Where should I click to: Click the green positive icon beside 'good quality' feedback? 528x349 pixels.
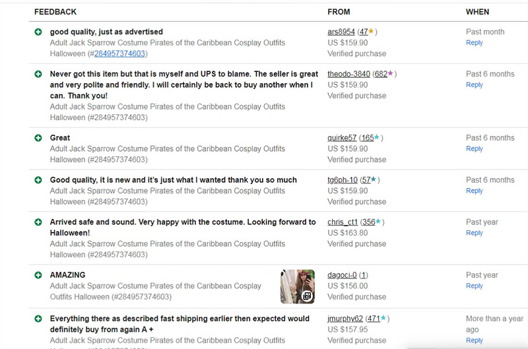[x=38, y=32]
